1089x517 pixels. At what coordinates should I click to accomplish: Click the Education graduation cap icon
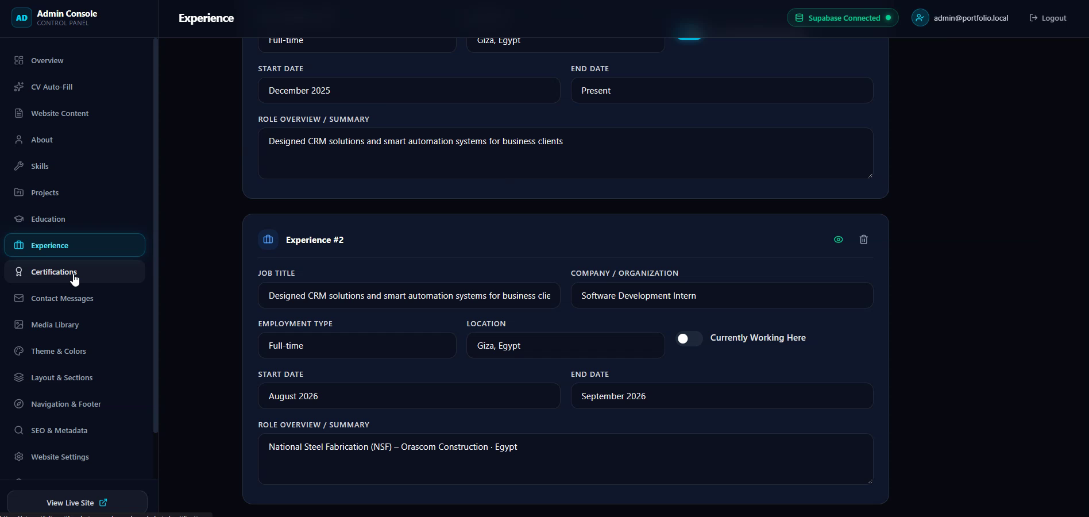click(19, 219)
